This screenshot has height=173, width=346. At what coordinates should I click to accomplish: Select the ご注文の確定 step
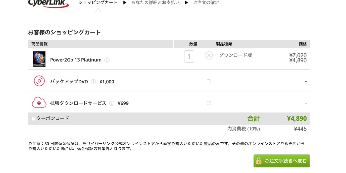206,3
